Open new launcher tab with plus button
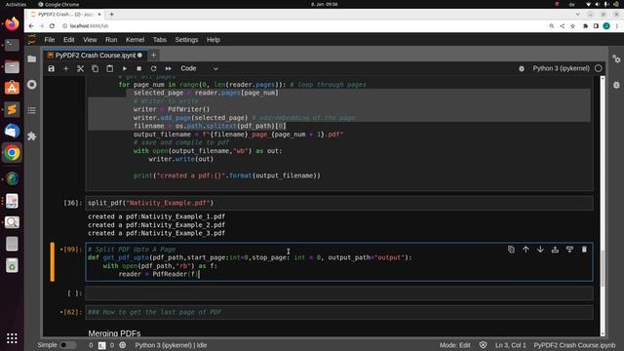Viewport: 624px width, 351px height. pyautogui.click(x=154, y=56)
